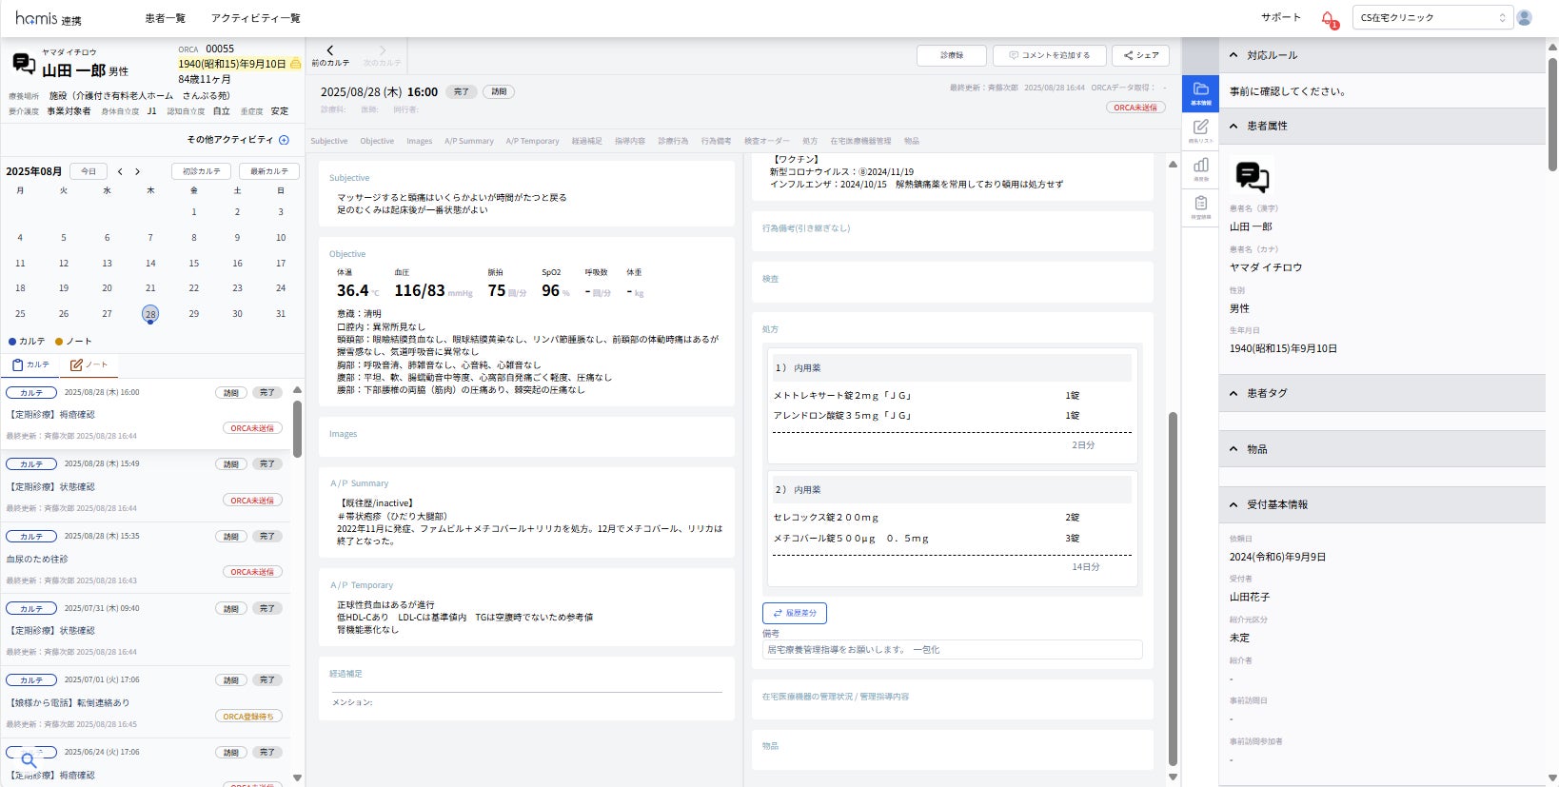Open the bar chart icon in right sidebar
1559x787 pixels.
(x=1200, y=167)
